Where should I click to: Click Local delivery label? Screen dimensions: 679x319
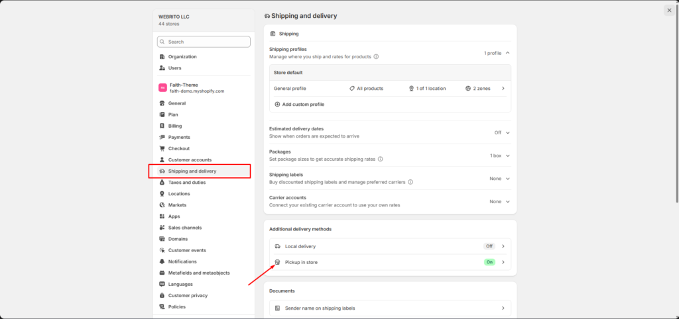click(x=300, y=246)
